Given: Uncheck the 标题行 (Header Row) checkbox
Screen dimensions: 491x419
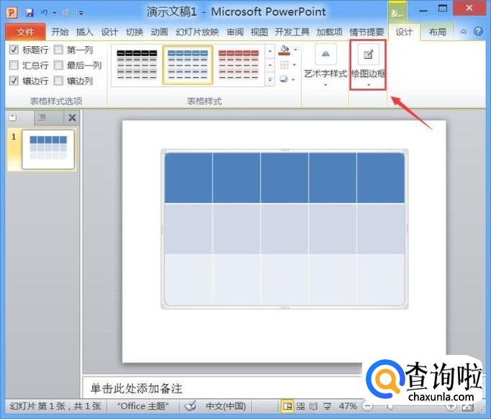Looking at the screenshot, I should [x=14, y=50].
